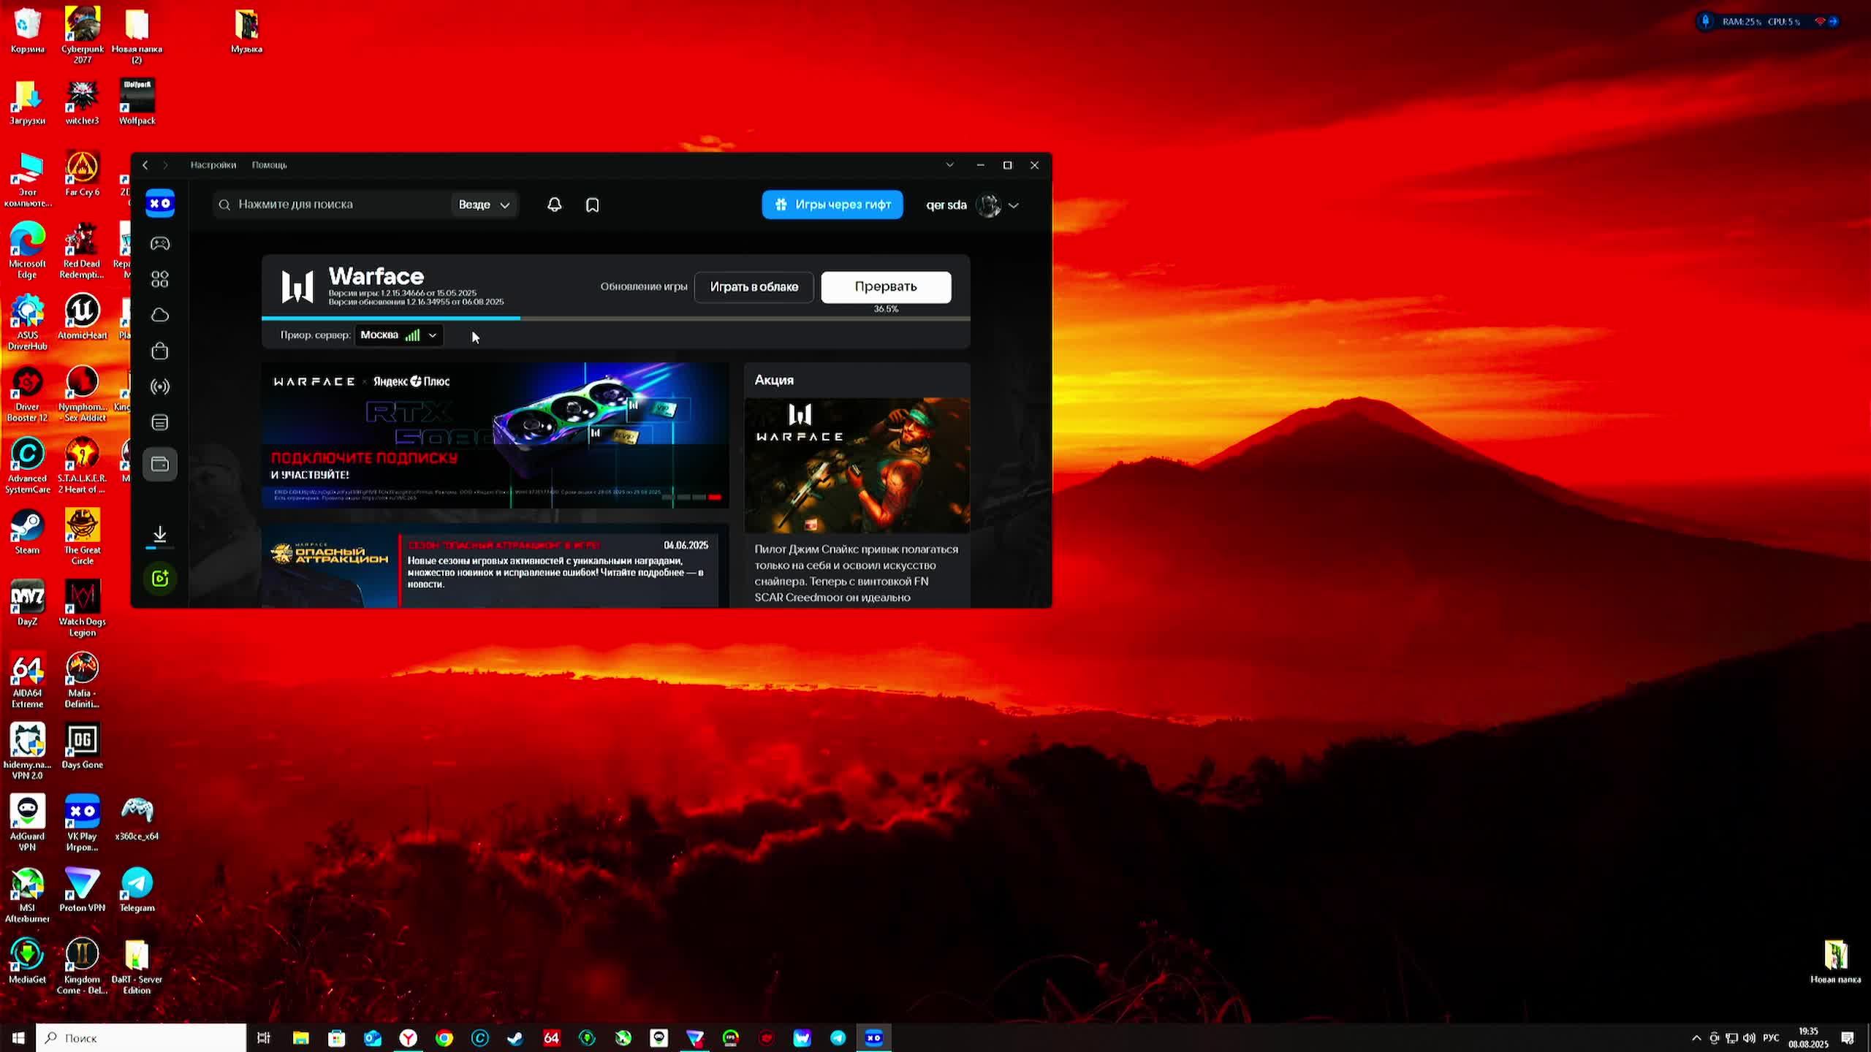The image size is (1871, 1052).
Task: Open the downloads arrow icon in sidebar
Action: pyautogui.click(x=159, y=534)
